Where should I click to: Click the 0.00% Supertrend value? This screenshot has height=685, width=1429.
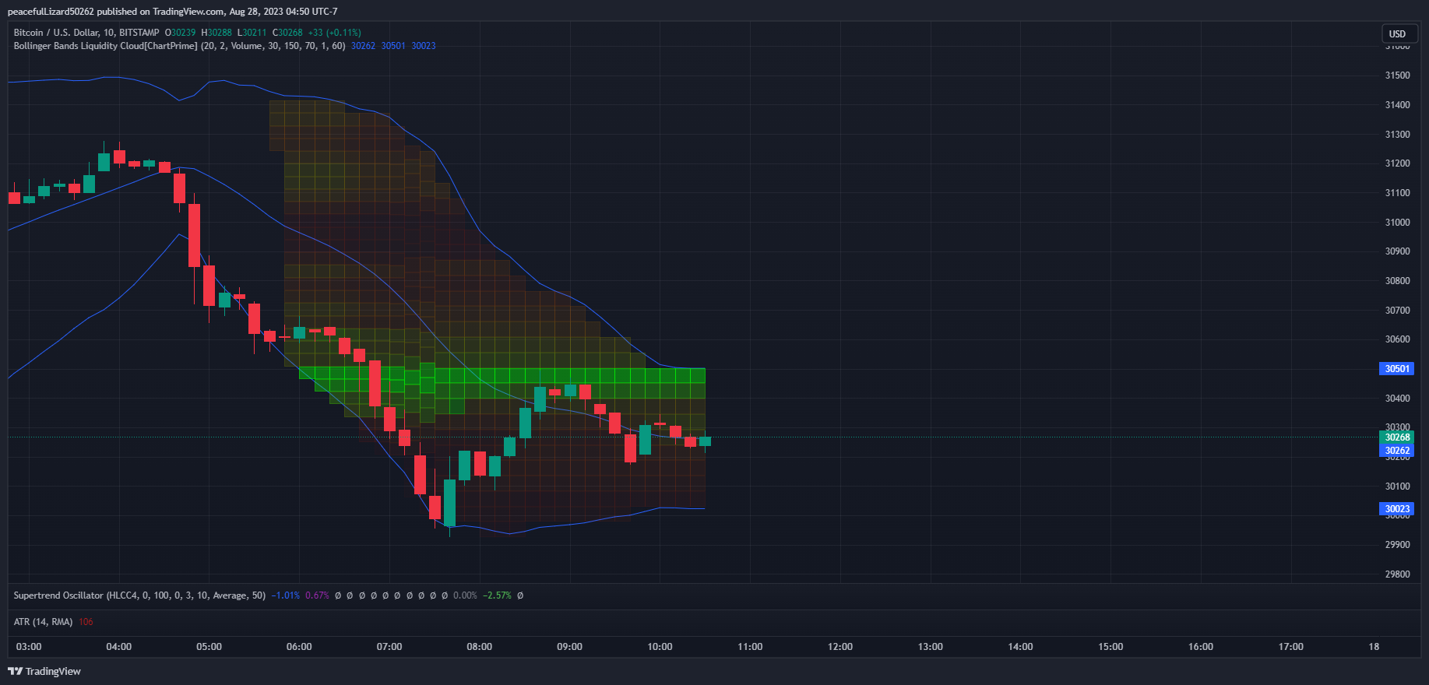tap(465, 595)
